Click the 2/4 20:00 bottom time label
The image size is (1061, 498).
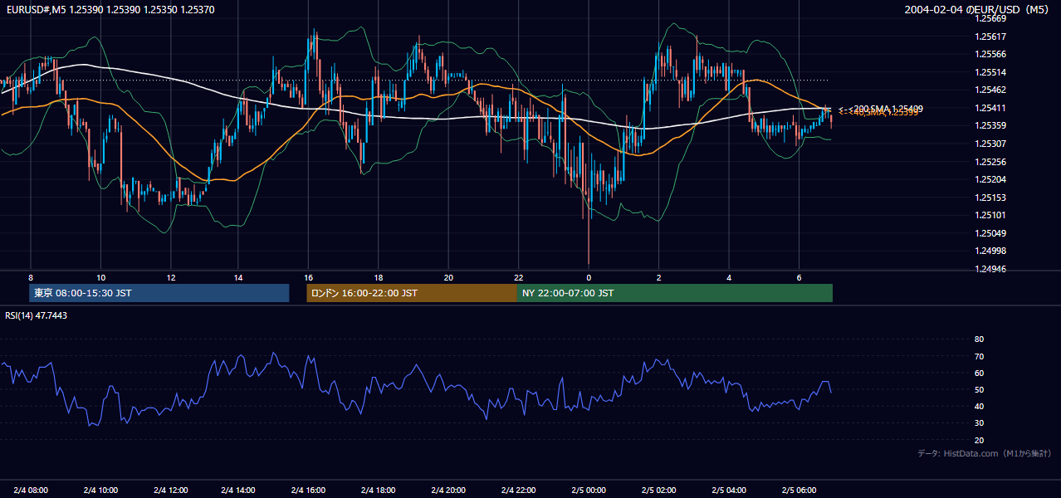click(448, 490)
